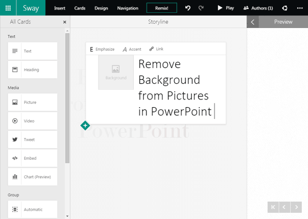
Task: Go to next in preview navigation
Action: [296, 207]
